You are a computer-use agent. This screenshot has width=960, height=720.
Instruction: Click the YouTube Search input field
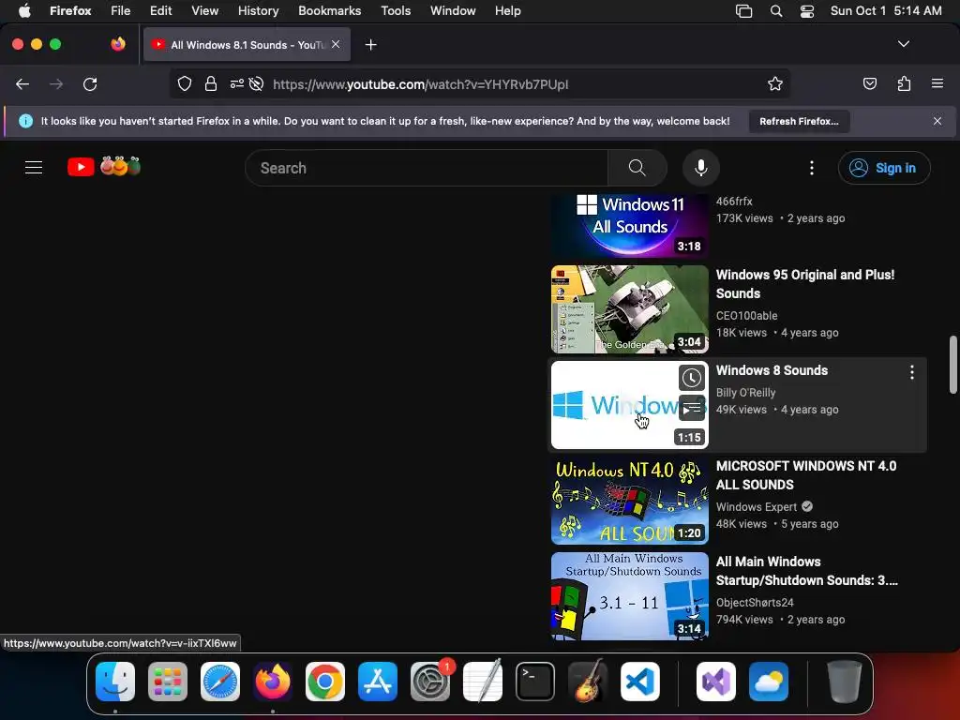pyautogui.click(x=427, y=168)
